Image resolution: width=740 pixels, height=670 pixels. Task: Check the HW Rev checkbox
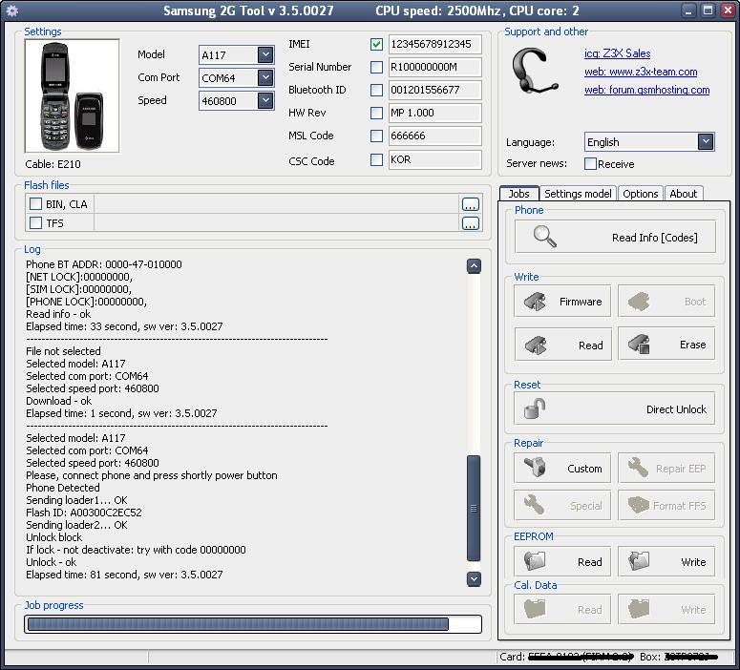click(x=376, y=113)
